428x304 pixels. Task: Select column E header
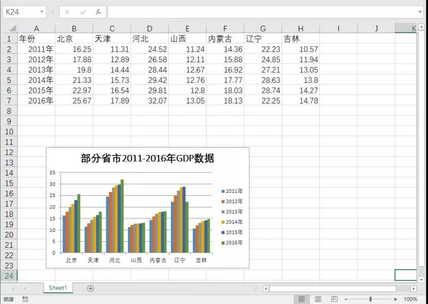coord(188,28)
